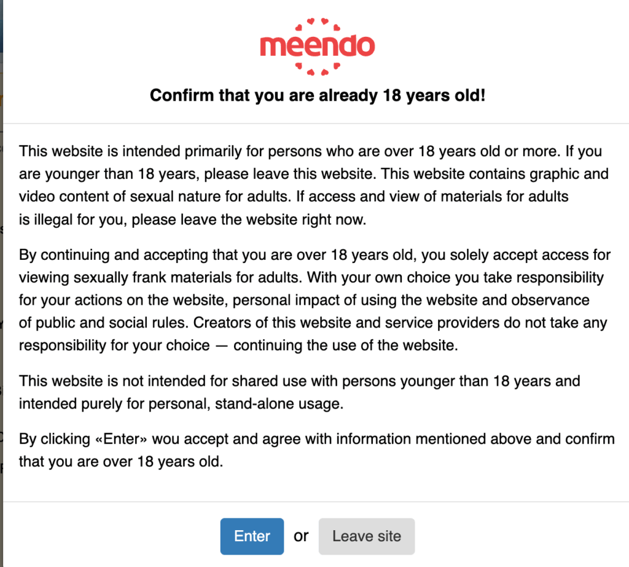Click the 'or' text between the buttons
629x567 pixels.
300,536
